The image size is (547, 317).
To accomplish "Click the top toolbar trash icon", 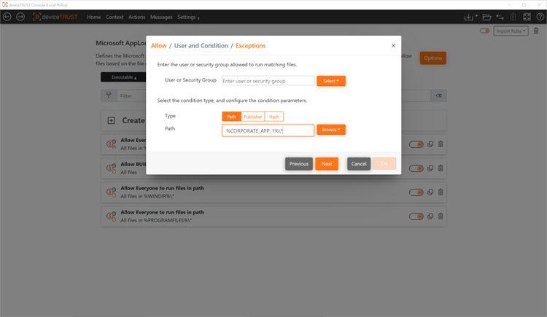I will [513, 17].
